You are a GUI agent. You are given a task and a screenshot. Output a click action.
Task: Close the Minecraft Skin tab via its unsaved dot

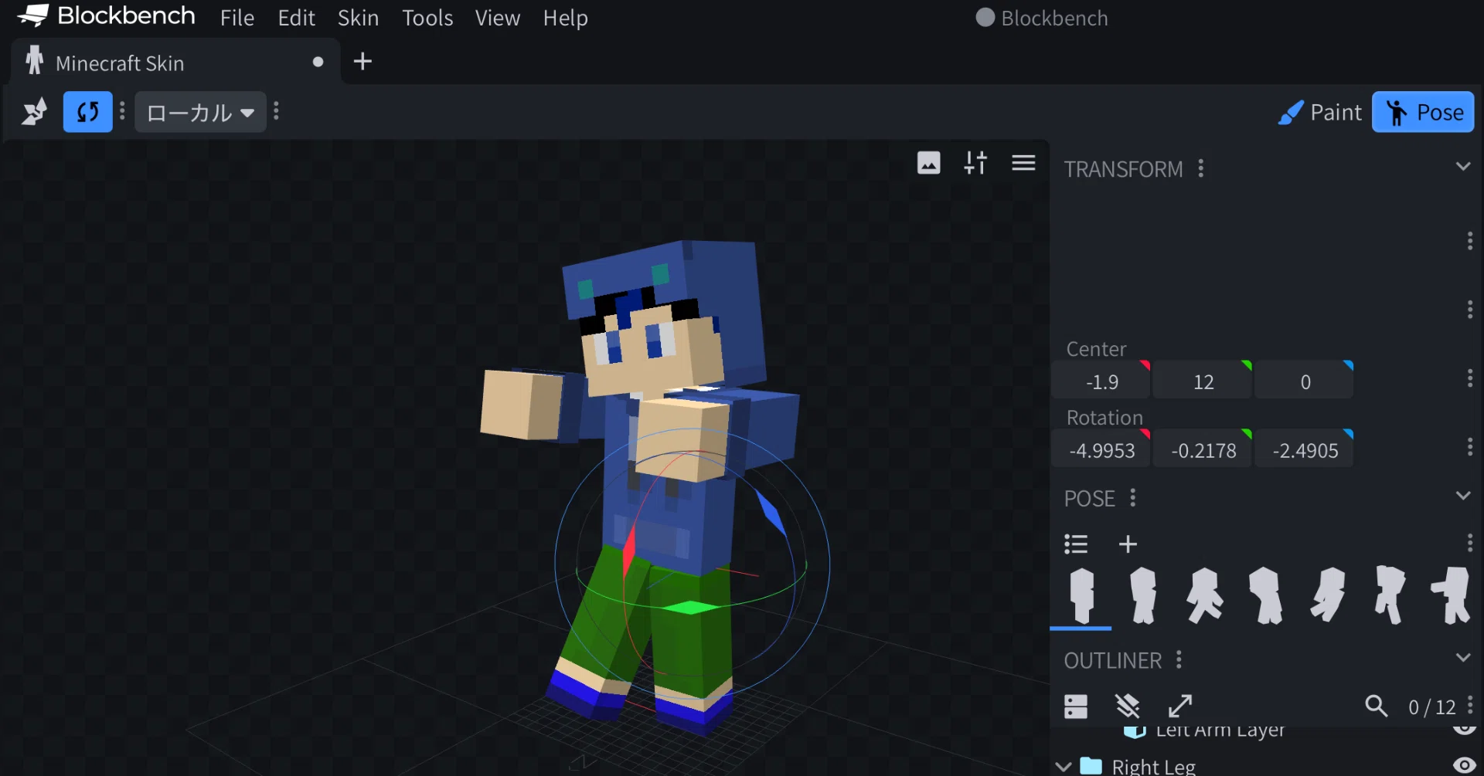tap(318, 62)
